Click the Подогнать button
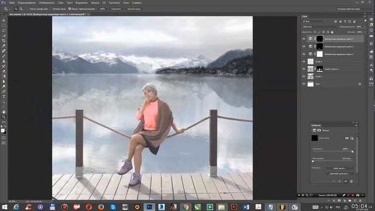 (x=116, y=9)
